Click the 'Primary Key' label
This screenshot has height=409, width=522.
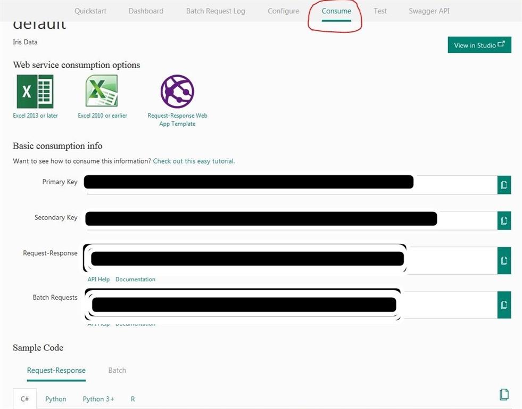click(60, 182)
